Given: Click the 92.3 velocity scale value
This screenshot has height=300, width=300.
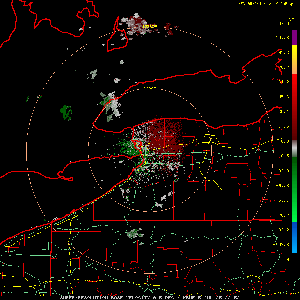Looking at the screenshot, I should point(284,52).
